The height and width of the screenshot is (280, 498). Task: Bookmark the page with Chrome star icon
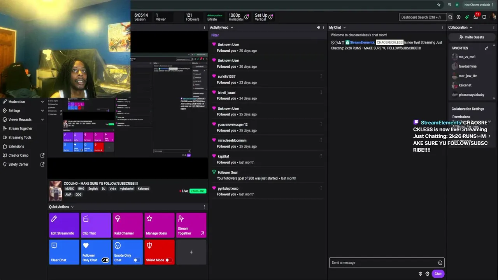coord(439,5)
